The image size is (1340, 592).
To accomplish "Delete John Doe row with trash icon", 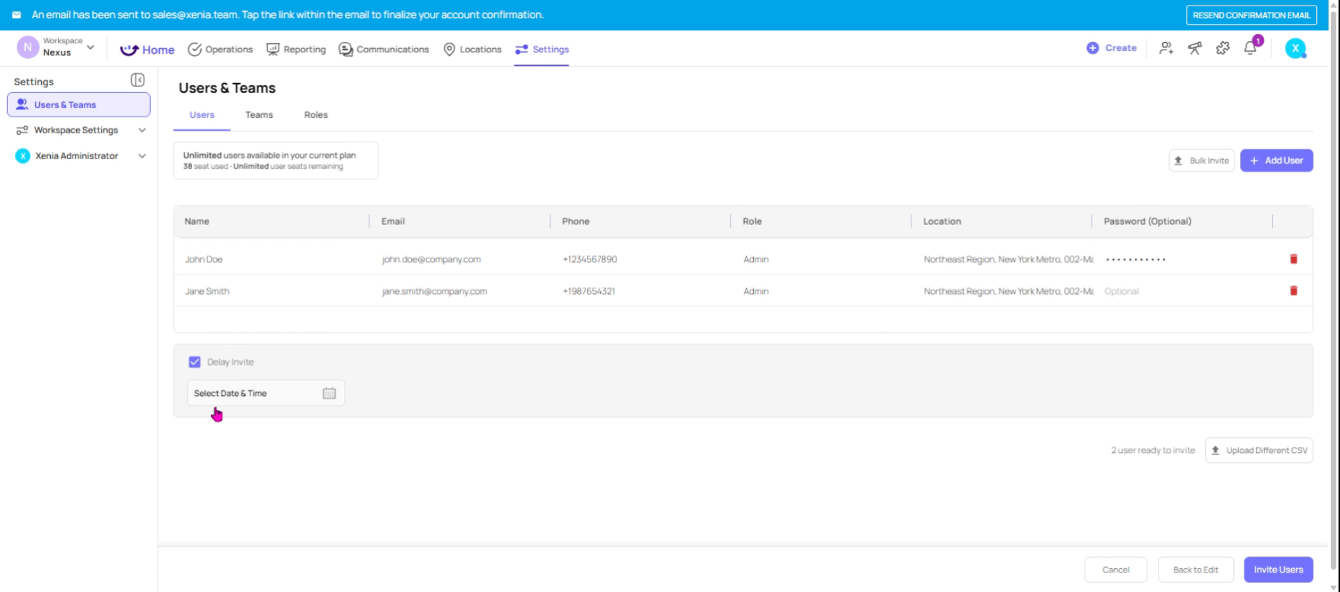I will [x=1293, y=259].
